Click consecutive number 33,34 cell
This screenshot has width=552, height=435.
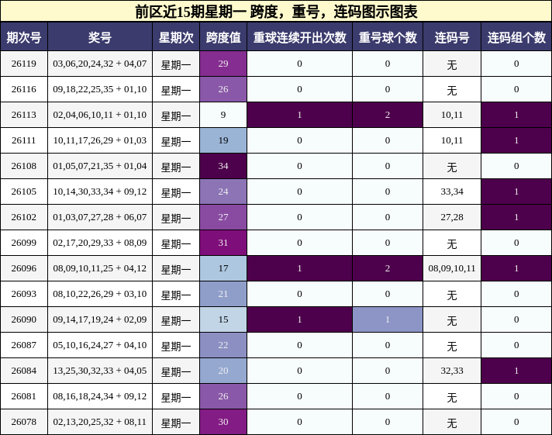(452, 192)
